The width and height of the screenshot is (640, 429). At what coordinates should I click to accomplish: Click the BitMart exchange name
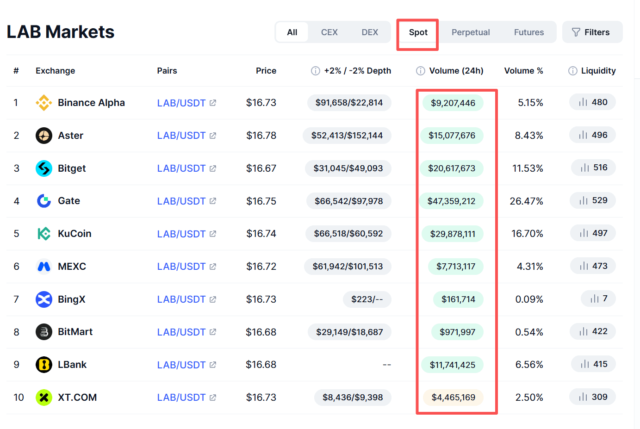point(75,332)
